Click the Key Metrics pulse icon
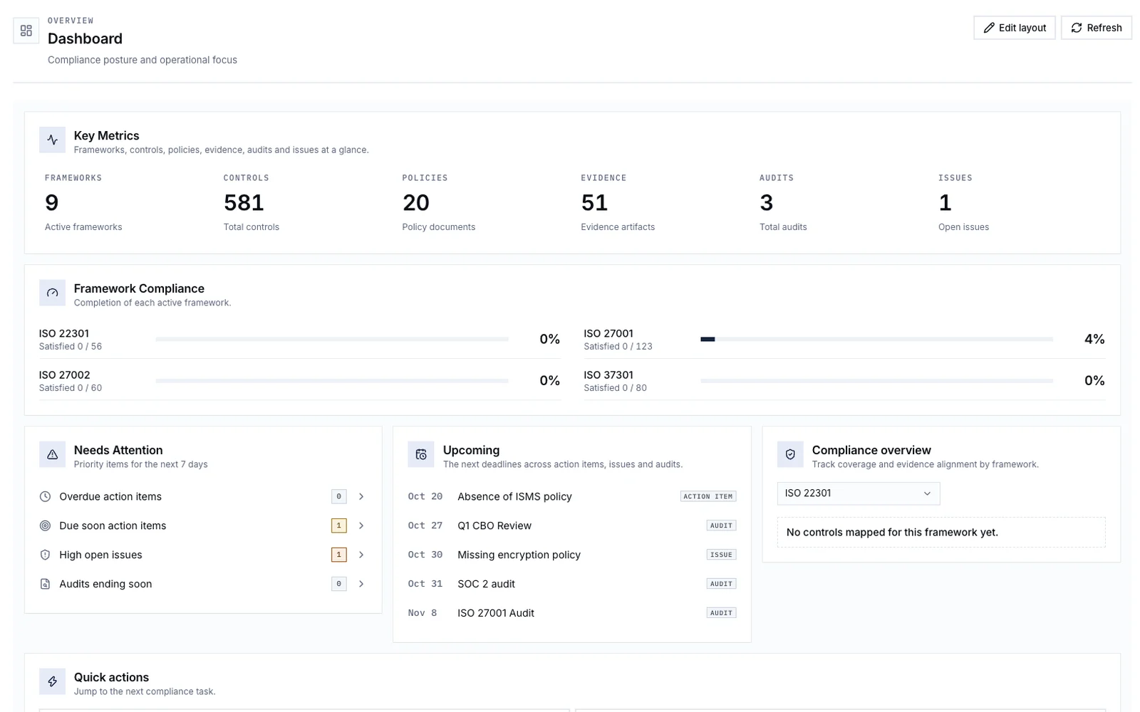 [52, 140]
